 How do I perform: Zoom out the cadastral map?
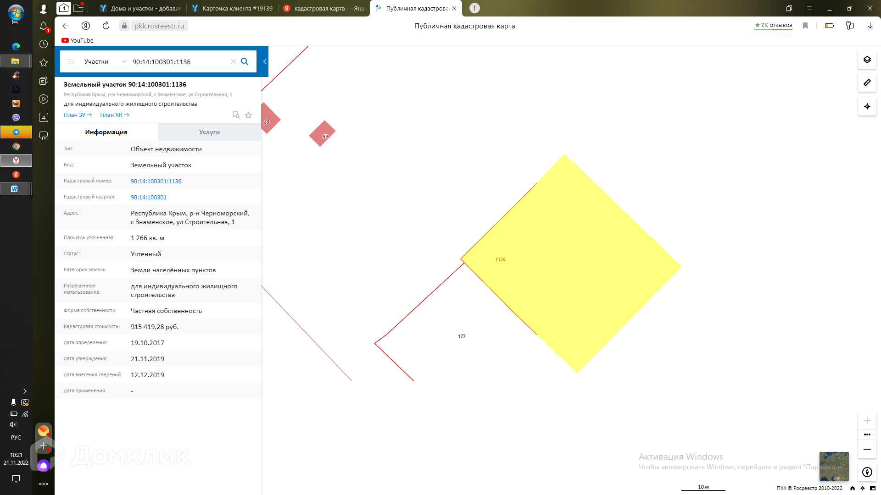(867, 449)
